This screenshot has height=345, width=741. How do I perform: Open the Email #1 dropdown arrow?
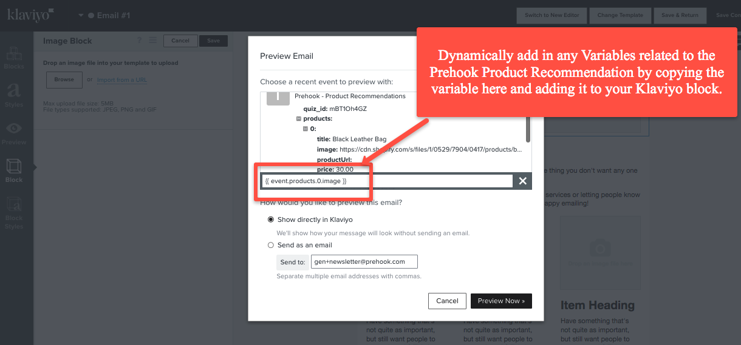tap(81, 15)
